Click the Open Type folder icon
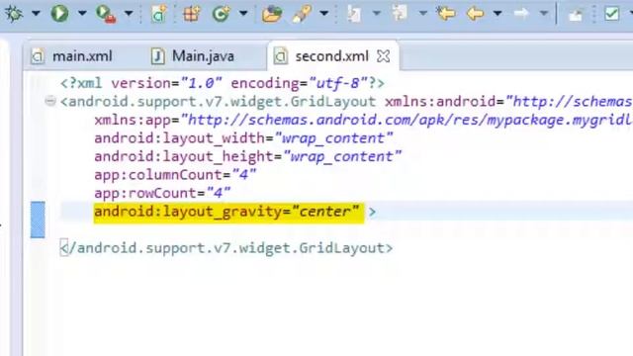This screenshot has width=633, height=356. tap(272, 14)
